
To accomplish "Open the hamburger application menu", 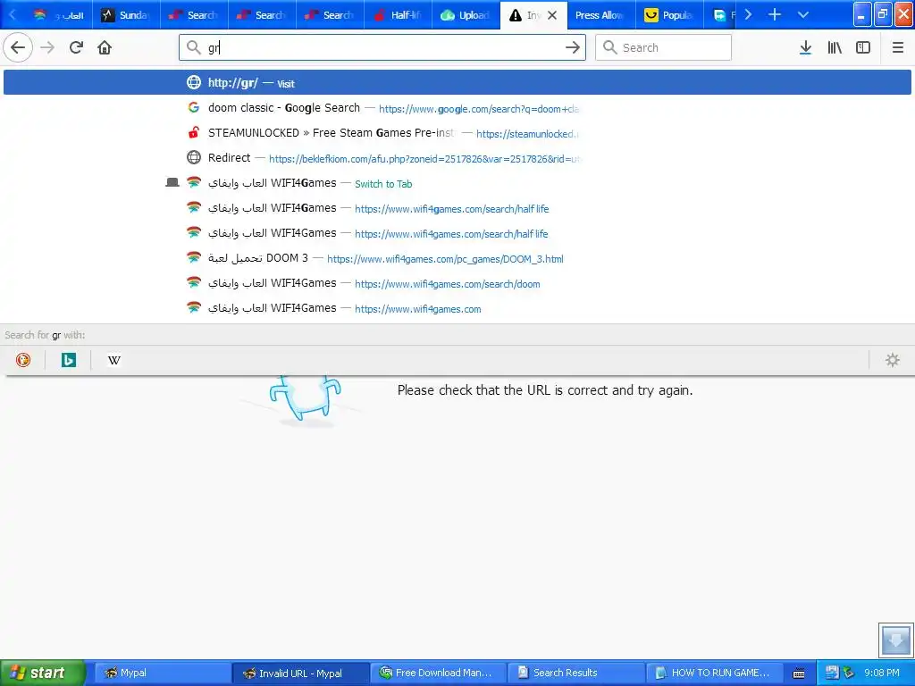I will [x=897, y=47].
